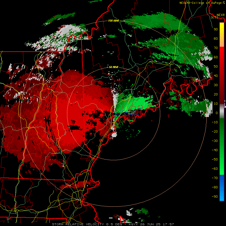
Task: Click the 40 value on velocity scale
Action: [216, 76]
